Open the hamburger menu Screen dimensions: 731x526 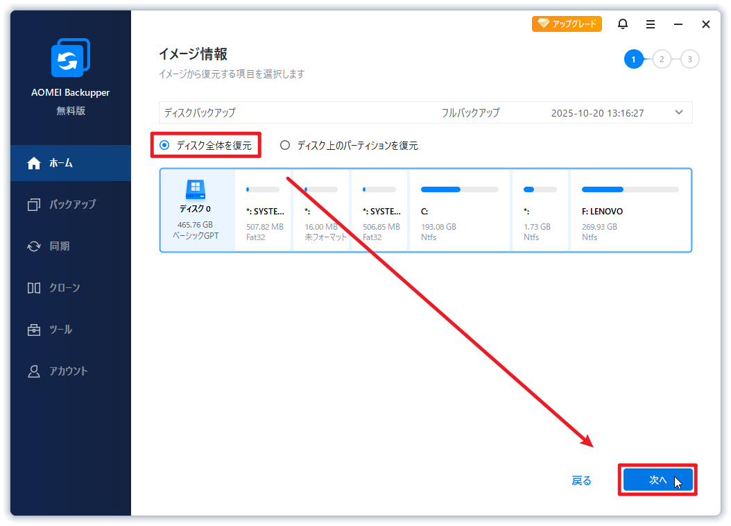pyautogui.click(x=650, y=24)
